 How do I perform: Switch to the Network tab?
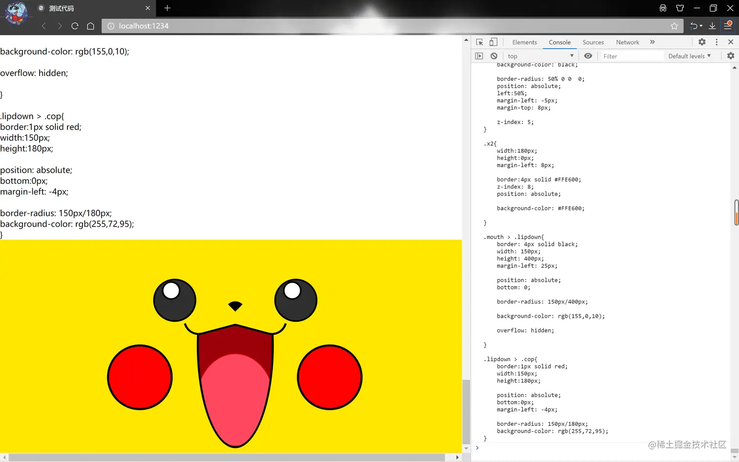pyautogui.click(x=628, y=43)
